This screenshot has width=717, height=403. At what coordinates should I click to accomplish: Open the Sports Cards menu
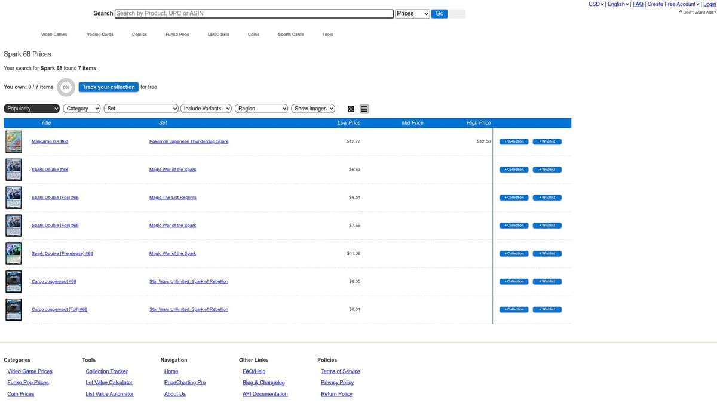coord(291,35)
